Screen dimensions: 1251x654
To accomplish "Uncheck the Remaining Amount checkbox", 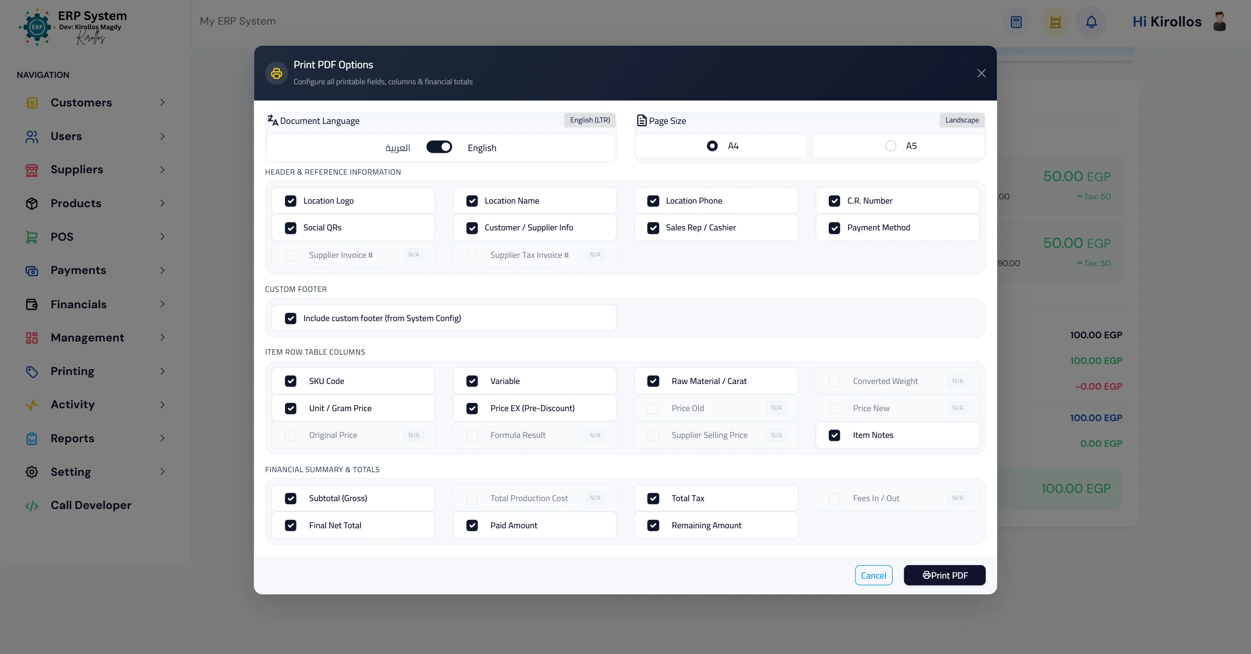I will (653, 525).
